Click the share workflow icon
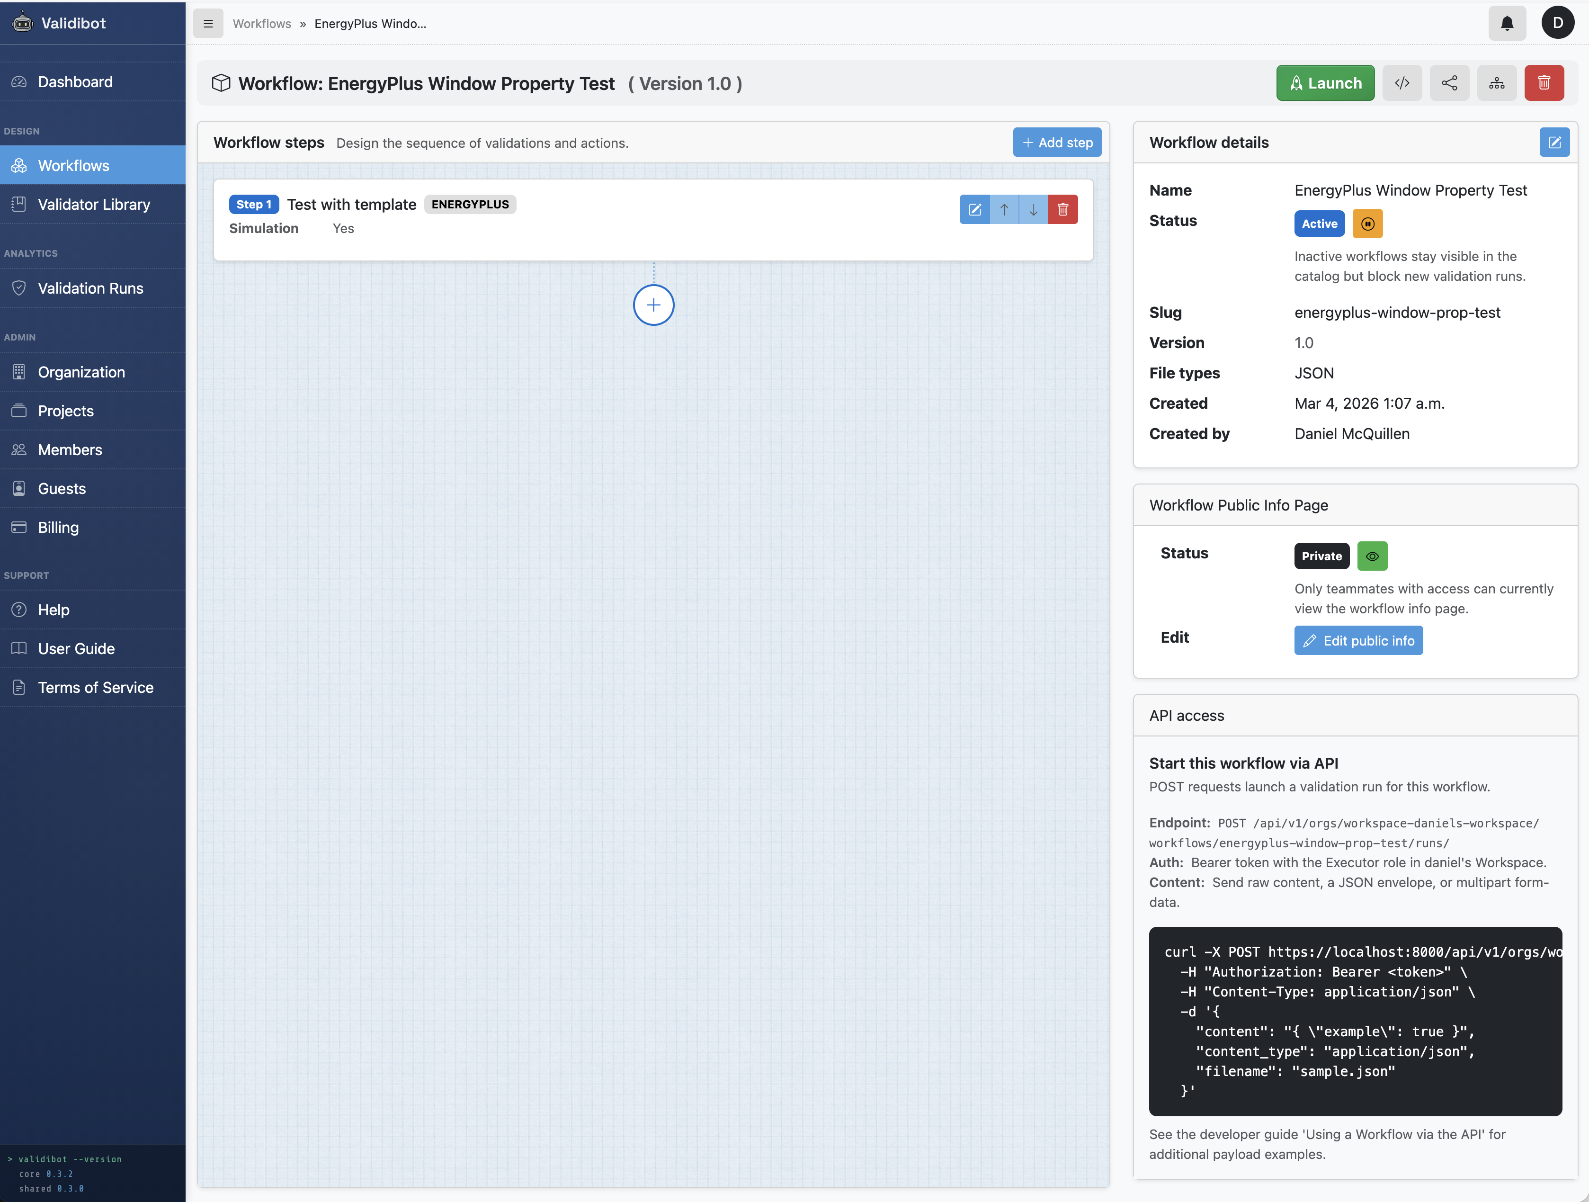The image size is (1589, 1202). [1449, 82]
